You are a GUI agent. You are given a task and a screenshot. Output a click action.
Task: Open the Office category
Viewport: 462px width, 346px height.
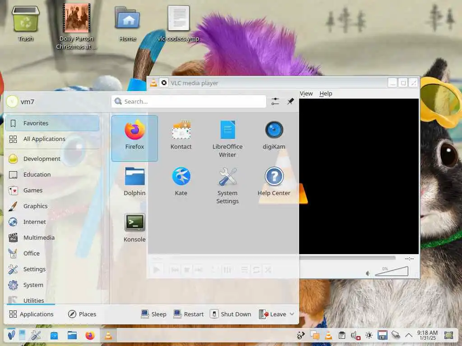tap(52, 253)
